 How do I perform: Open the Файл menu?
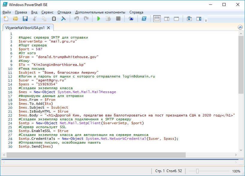6,12
